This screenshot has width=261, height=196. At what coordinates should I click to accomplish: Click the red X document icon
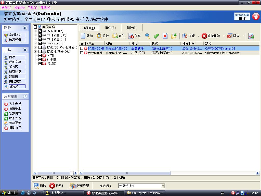pos(165,36)
